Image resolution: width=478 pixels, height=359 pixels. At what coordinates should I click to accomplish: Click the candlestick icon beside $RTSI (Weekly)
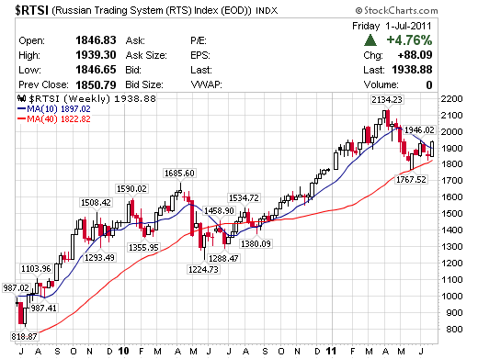point(21,98)
